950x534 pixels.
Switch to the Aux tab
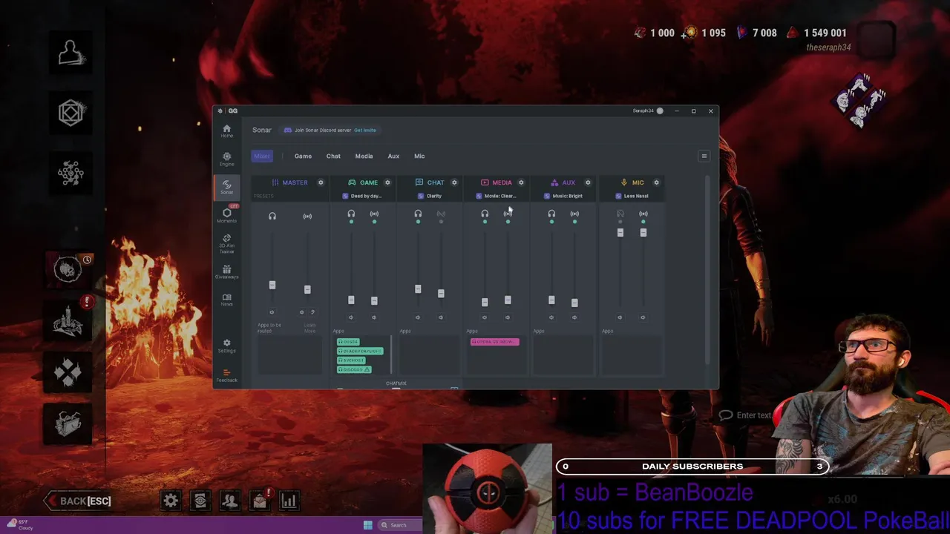[393, 156]
